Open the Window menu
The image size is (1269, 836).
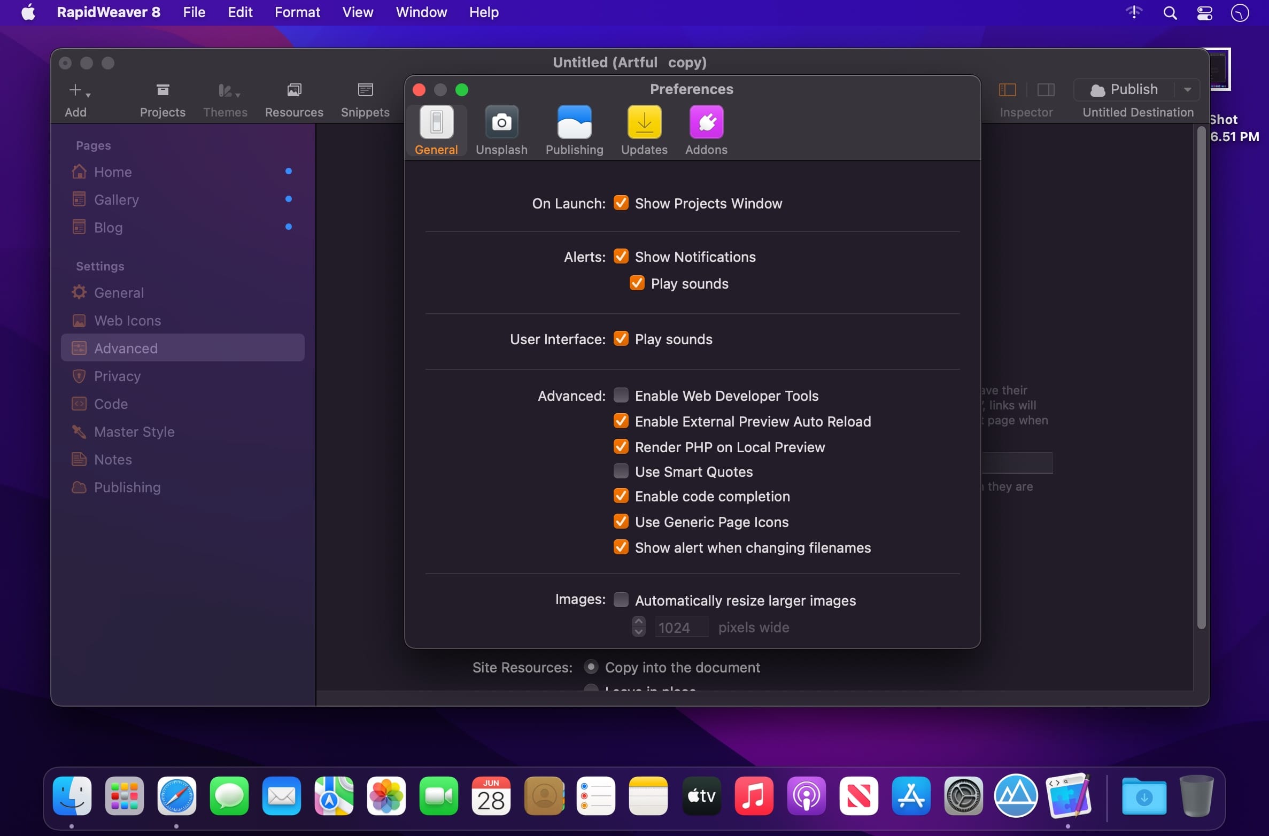[421, 12]
